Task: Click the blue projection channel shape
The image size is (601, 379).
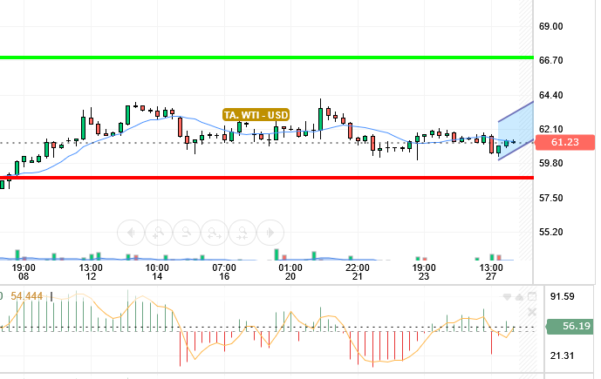Action: 516,131
